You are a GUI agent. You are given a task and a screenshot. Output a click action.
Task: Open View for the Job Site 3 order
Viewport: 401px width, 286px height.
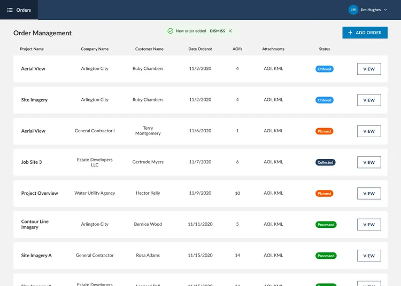click(x=369, y=162)
